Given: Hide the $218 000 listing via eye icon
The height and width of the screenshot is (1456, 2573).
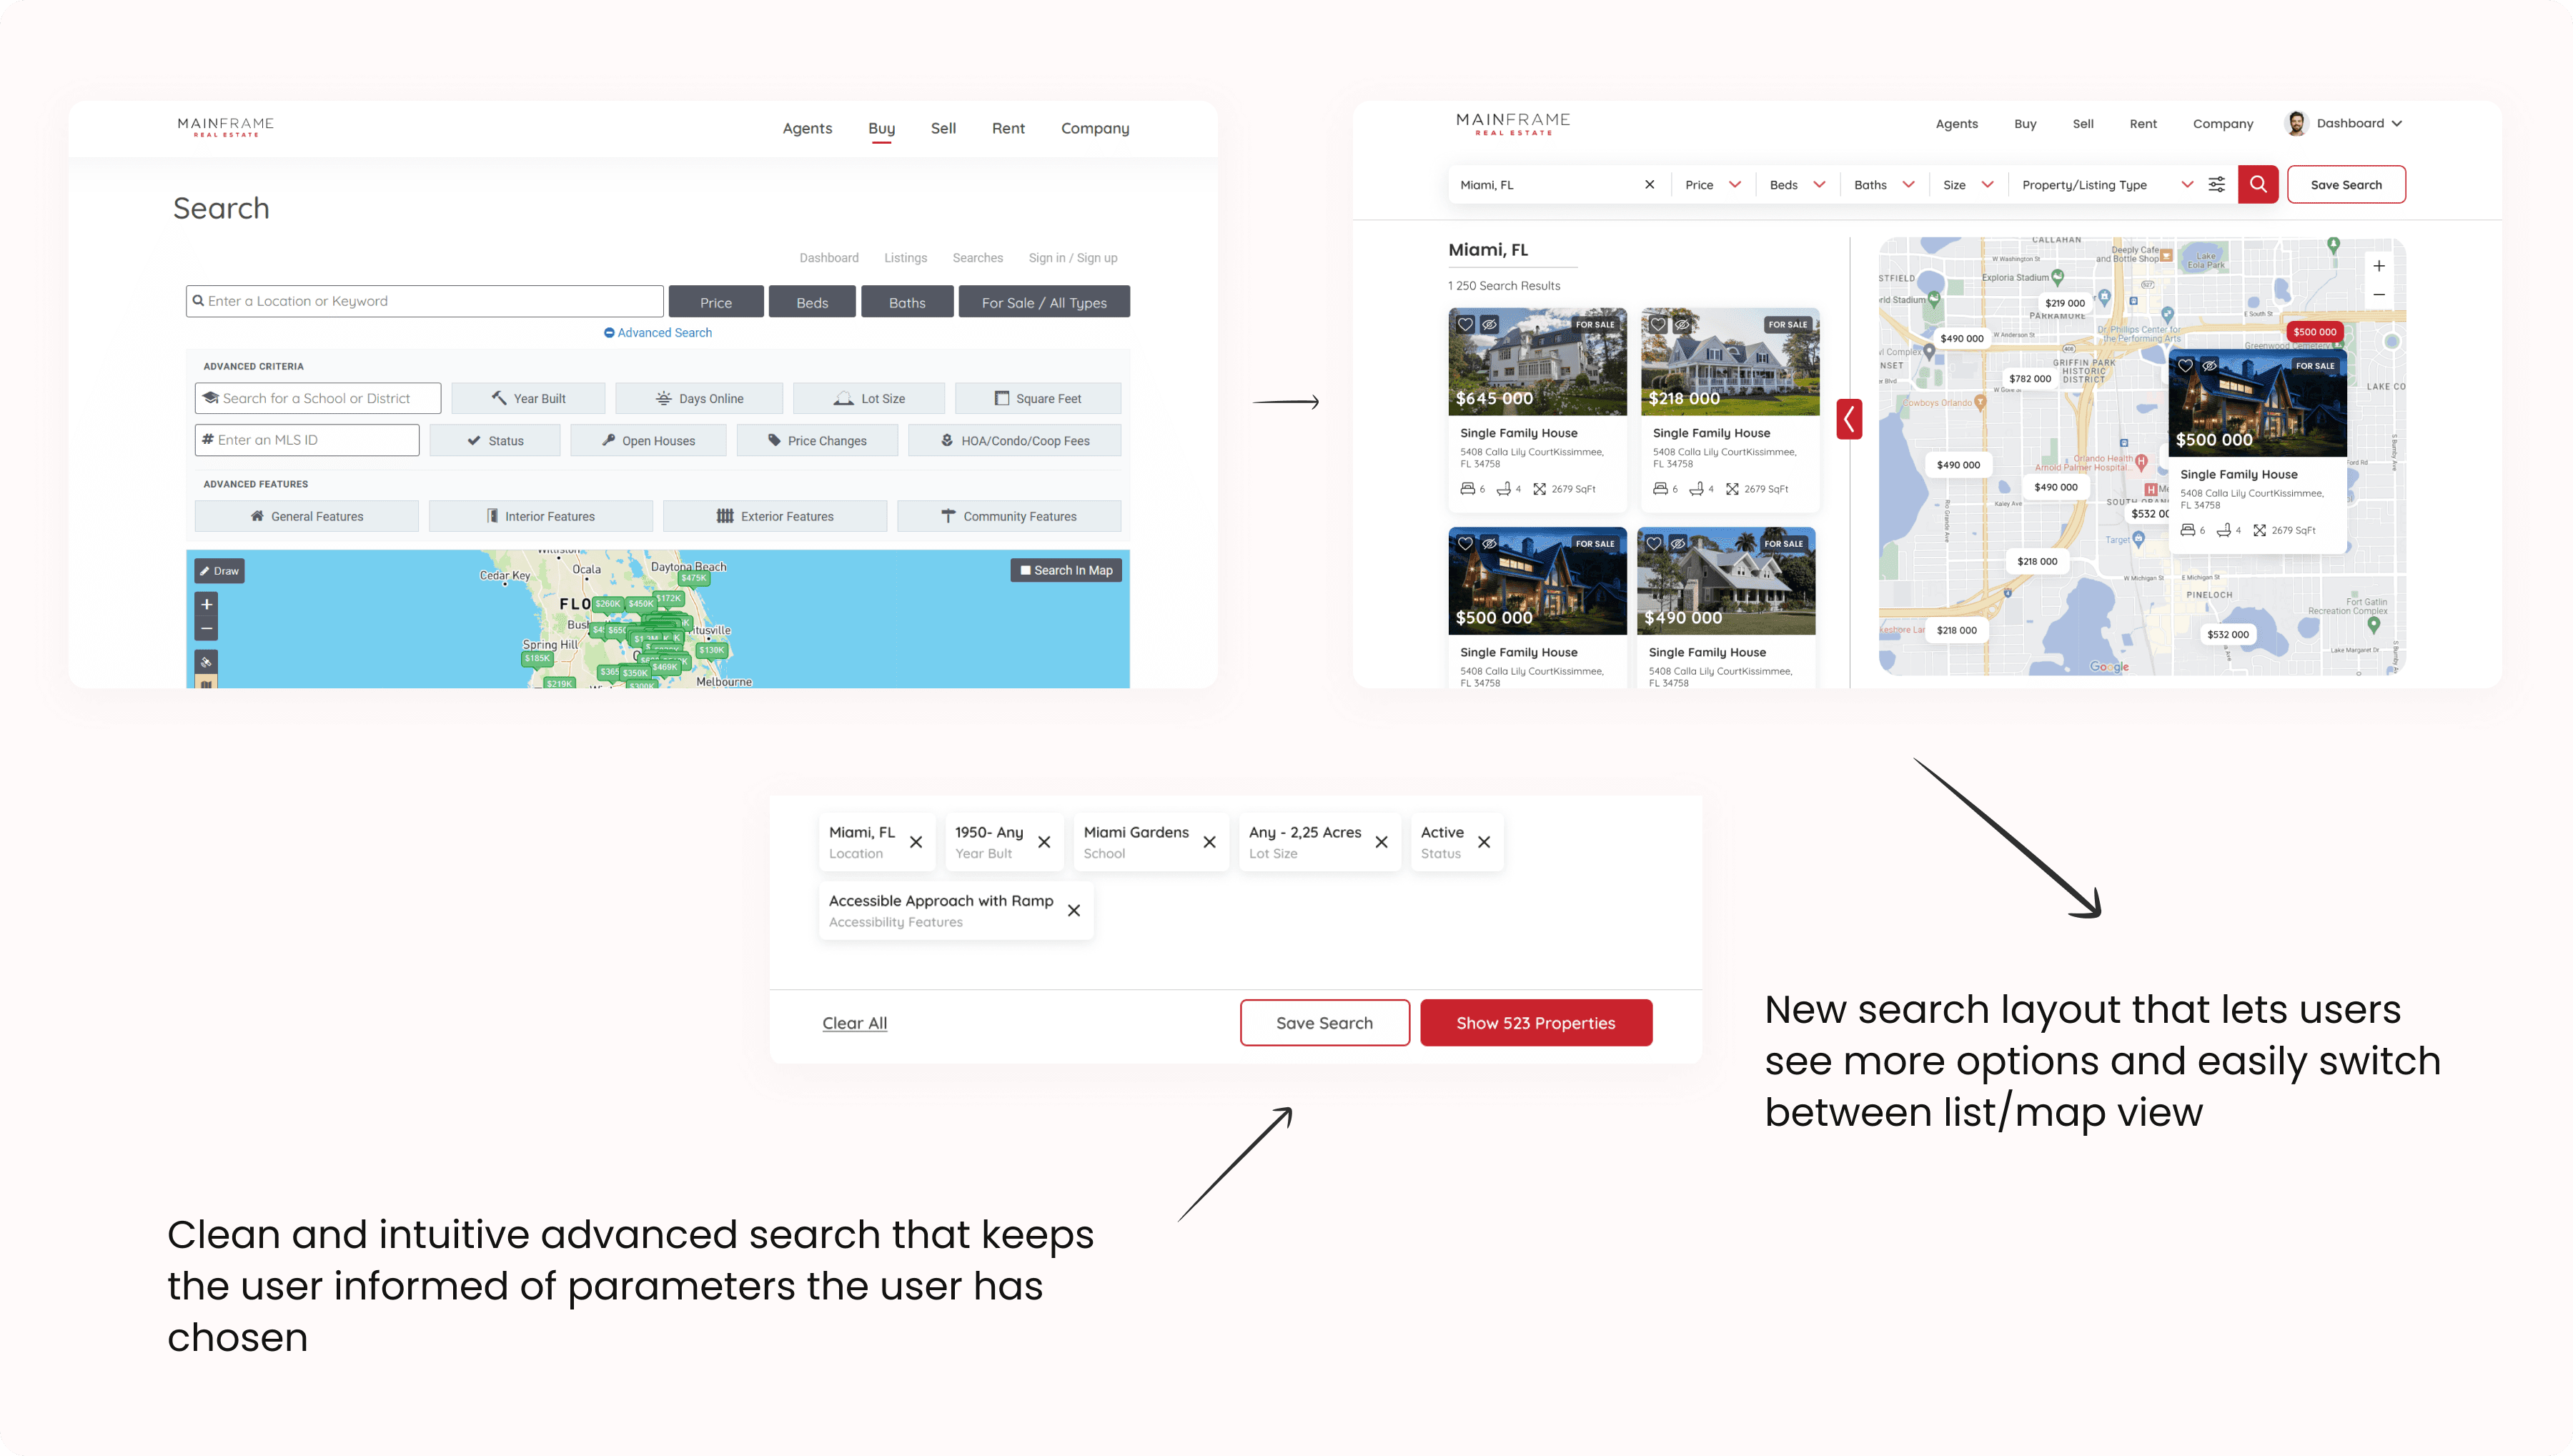Looking at the screenshot, I should tap(1682, 324).
